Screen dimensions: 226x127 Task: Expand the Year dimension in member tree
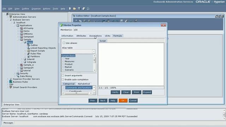(63, 59)
